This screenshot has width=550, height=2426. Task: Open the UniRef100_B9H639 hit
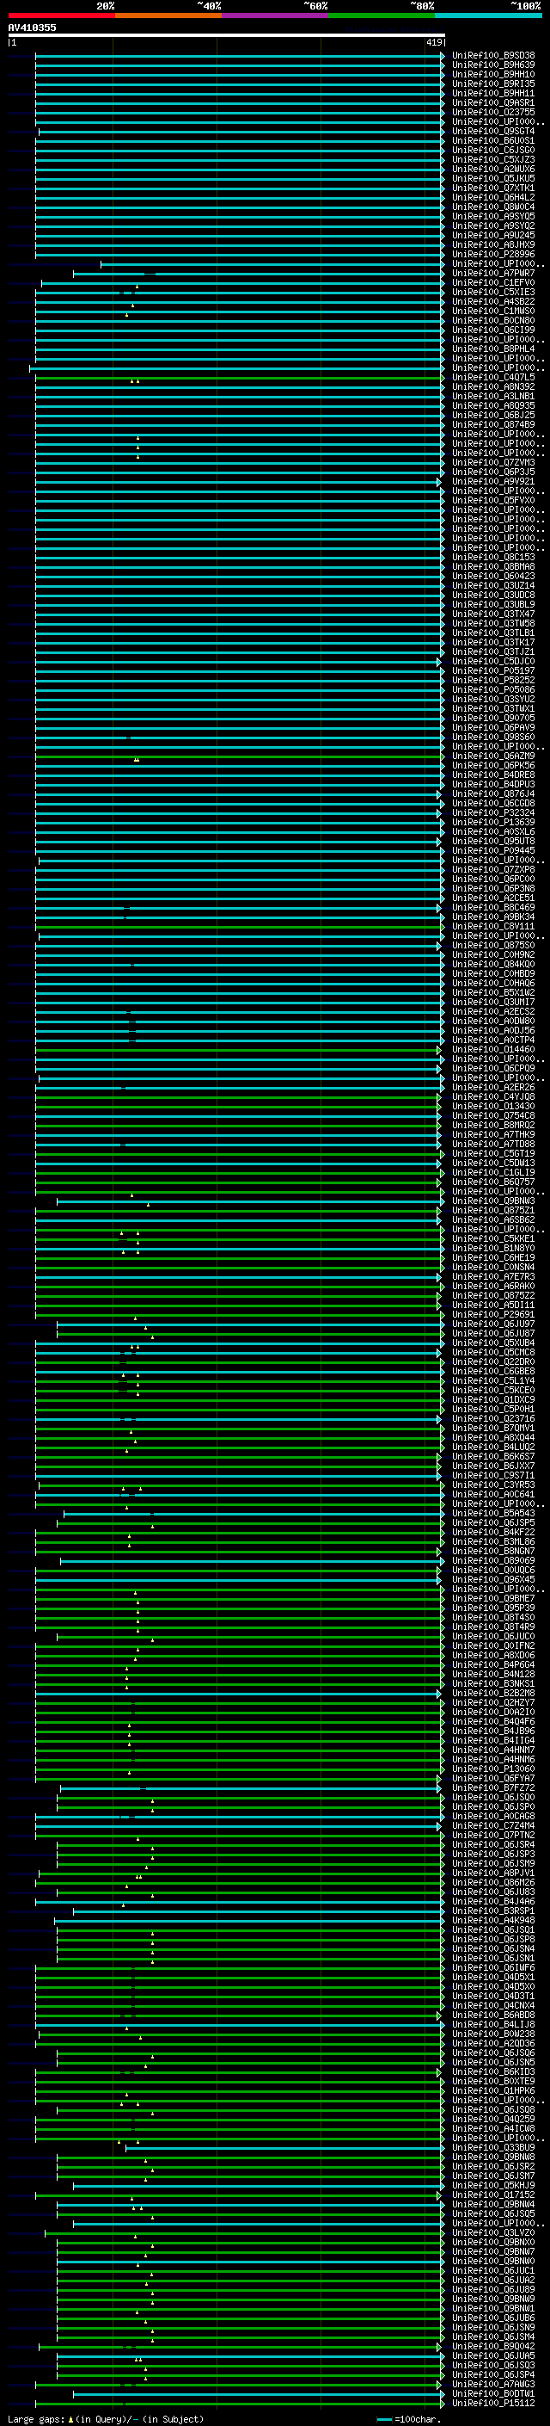click(493, 65)
